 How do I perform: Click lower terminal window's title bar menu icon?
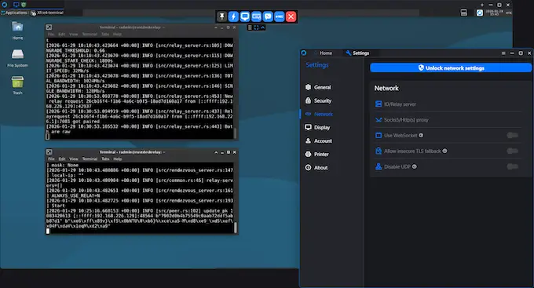click(x=49, y=152)
